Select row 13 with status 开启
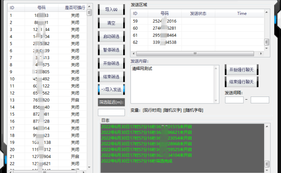This screenshot has width=281, height=173. click(x=47, y=100)
